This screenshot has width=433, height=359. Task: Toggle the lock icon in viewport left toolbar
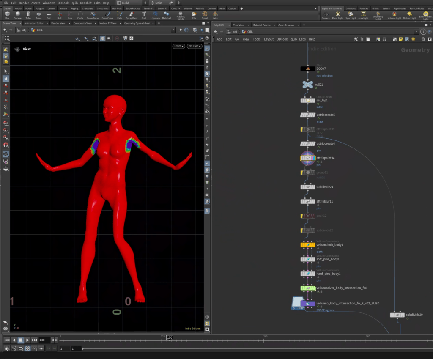tap(5, 78)
